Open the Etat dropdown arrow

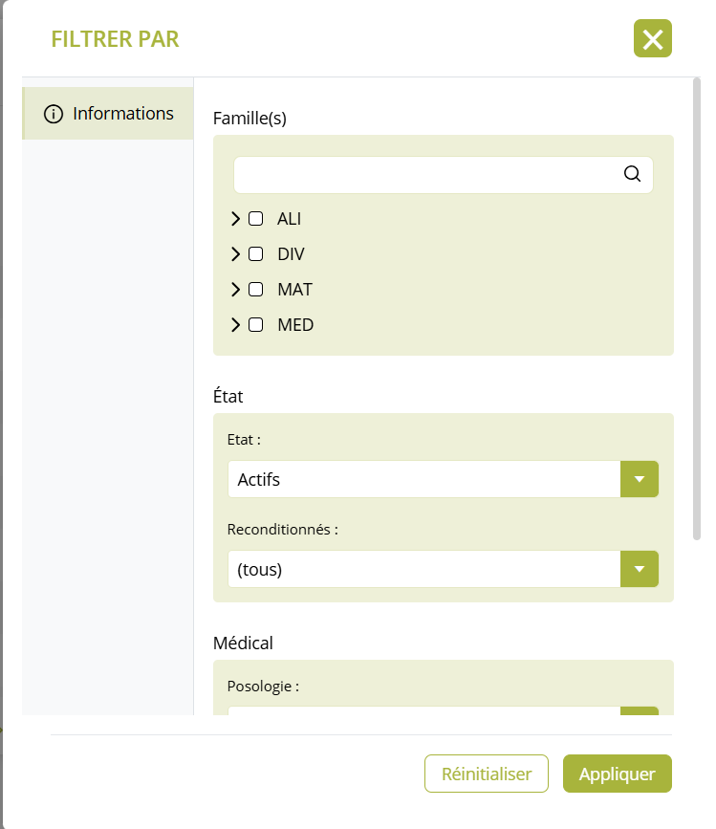click(x=640, y=479)
